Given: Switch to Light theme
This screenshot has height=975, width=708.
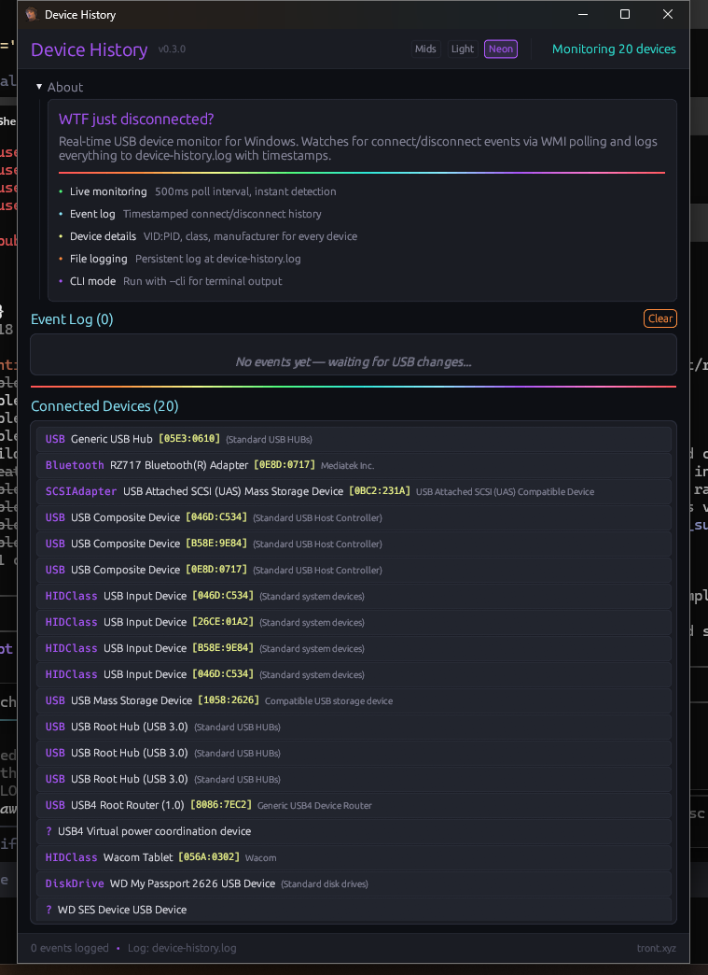Looking at the screenshot, I should [x=463, y=49].
